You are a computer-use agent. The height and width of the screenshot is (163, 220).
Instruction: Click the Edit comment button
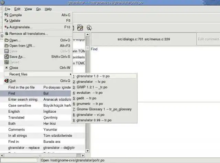pos(209,39)
